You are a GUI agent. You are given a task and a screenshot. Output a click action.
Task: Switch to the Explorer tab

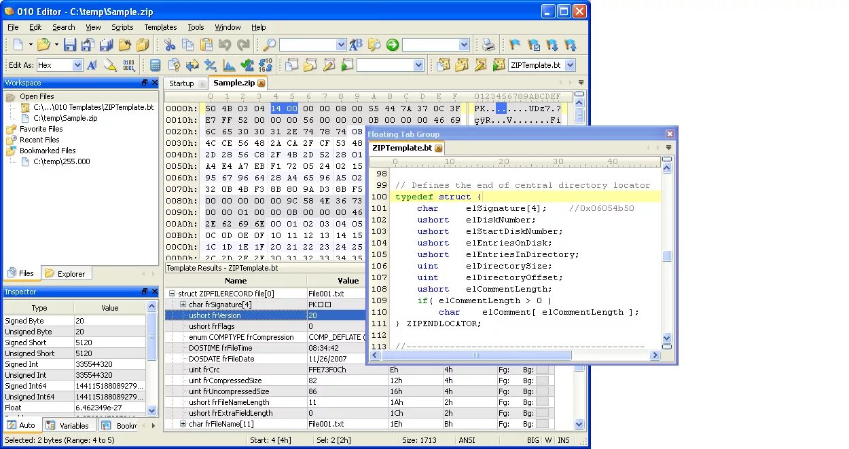[66, 273]
